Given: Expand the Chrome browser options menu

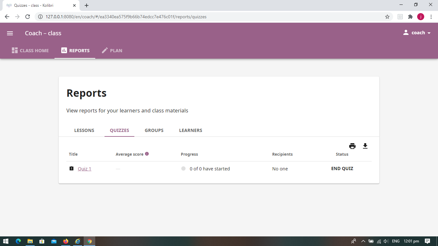Looking at the screenshot, I should point(431,16).
